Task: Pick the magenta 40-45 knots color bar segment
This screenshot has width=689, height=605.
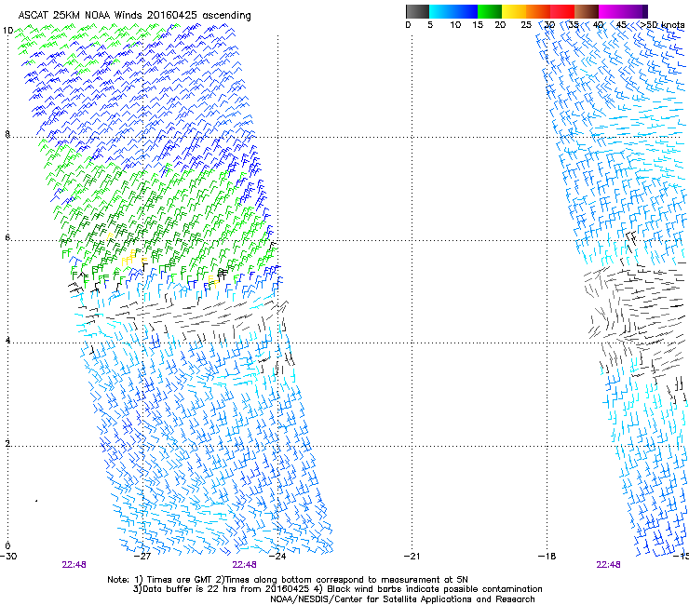Action: 611,11
